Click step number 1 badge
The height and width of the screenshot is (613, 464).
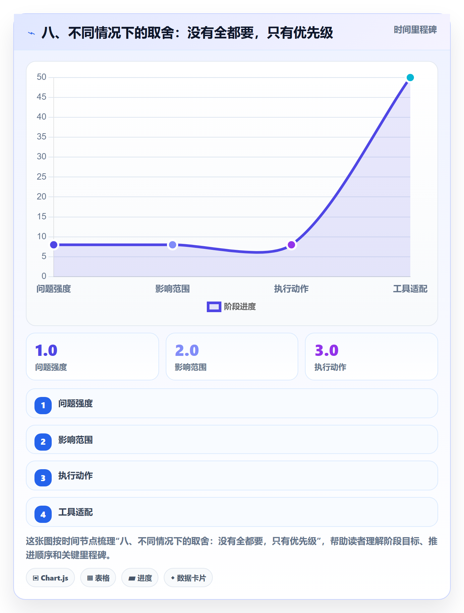(x=43, y=405)
